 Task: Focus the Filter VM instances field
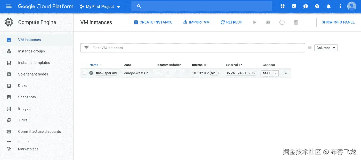coord(193,48)
